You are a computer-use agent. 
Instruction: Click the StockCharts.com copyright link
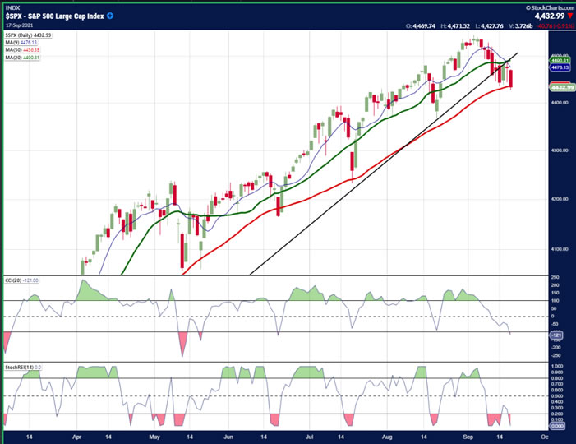pos(551,7)
